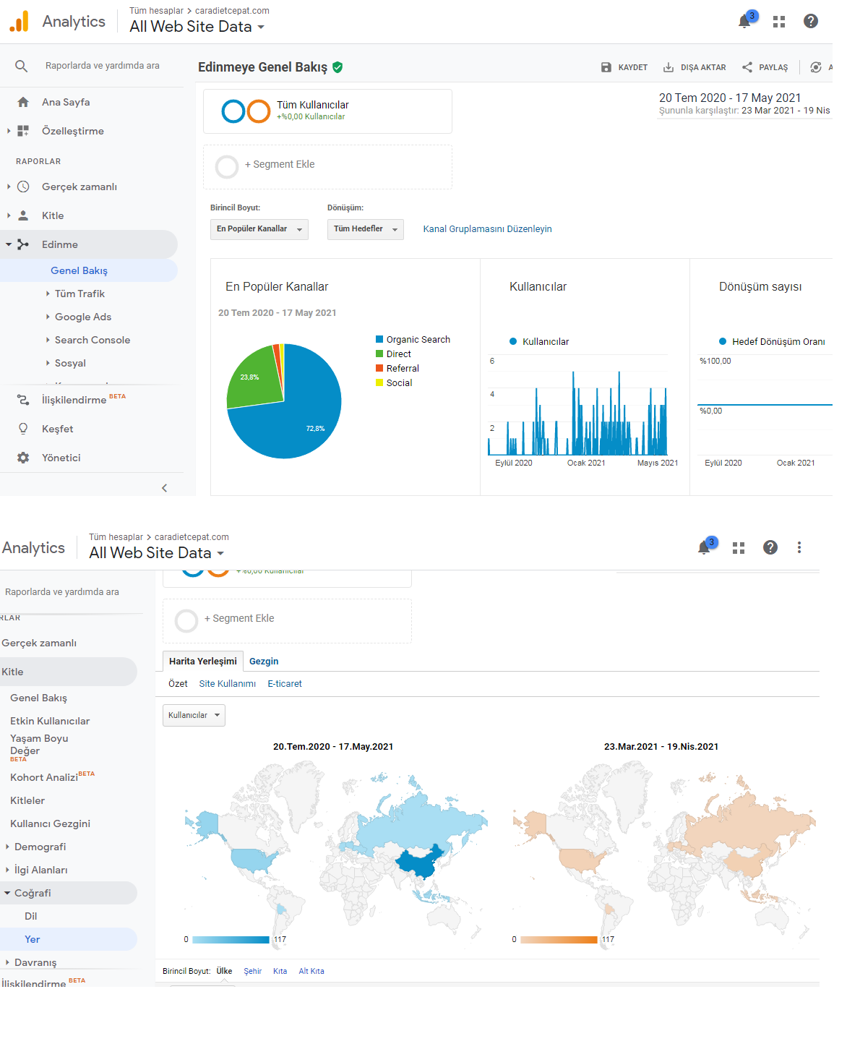The width and height of the screenshot is (847, 1044).
Task: Select Genel Bakış under Edinme
Action: coord(79,270)
